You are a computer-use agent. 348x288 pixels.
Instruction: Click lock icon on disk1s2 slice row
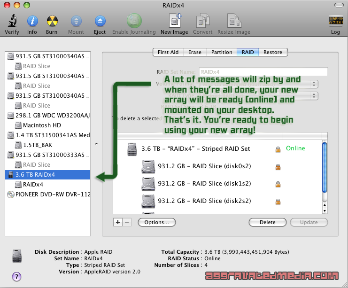tap(278, 184)
